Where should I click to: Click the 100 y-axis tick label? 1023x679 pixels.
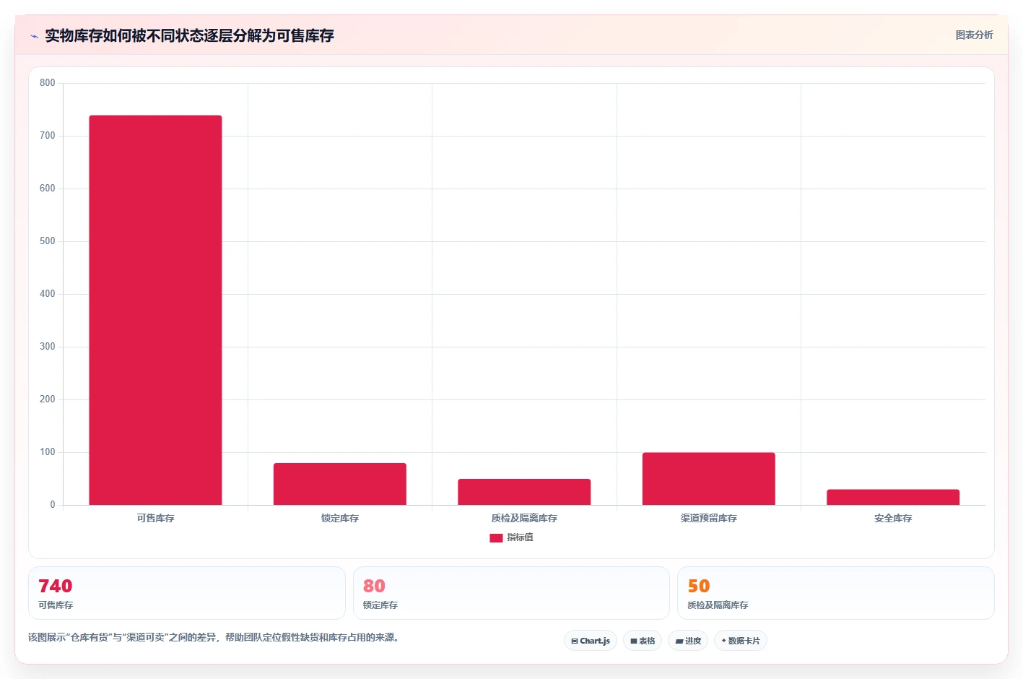[x=48, y=452]
